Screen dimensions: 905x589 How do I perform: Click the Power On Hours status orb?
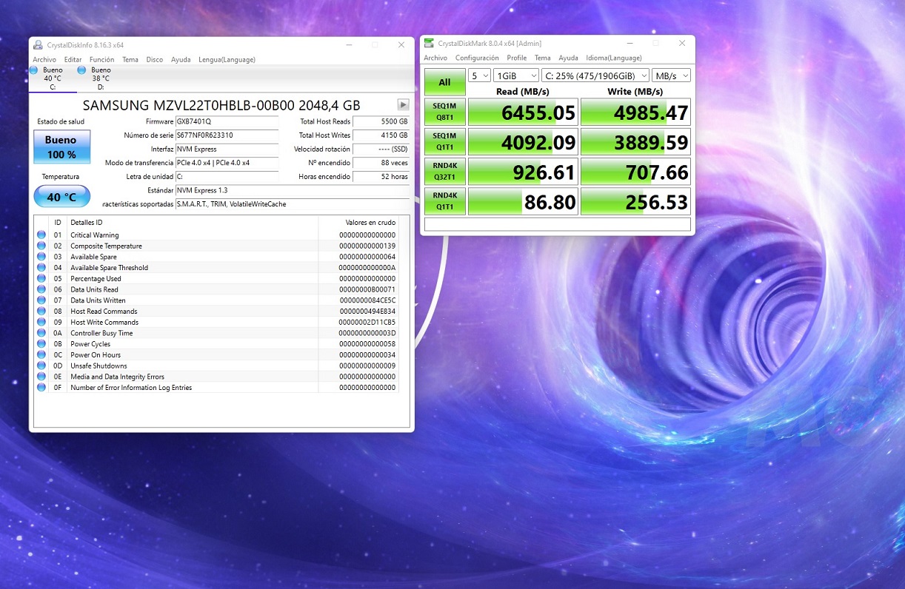41,355
